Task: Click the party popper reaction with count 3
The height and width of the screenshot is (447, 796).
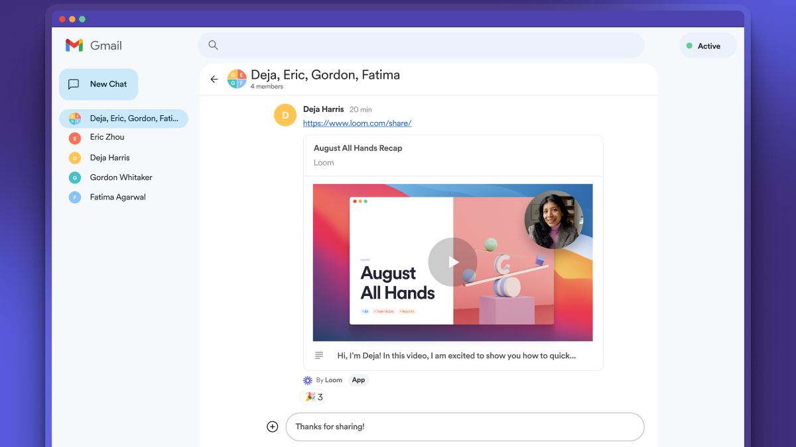Action: [x=313, y=397]
